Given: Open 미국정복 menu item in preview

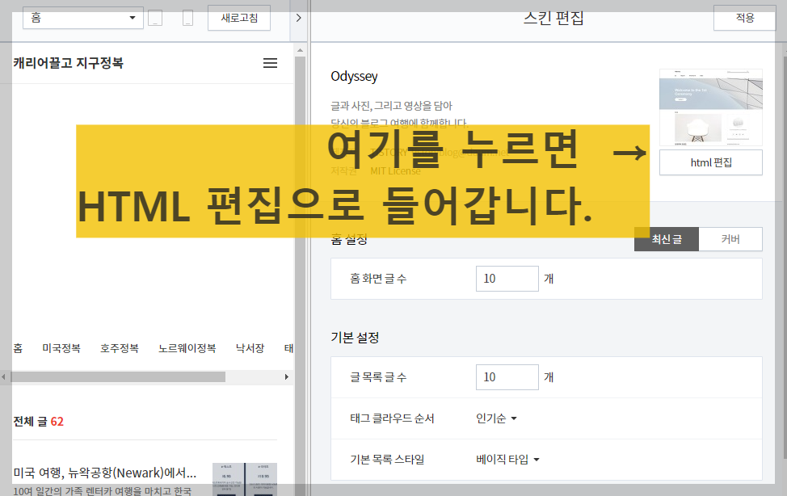Looking at the screenshot, I should tap(61, 348).
